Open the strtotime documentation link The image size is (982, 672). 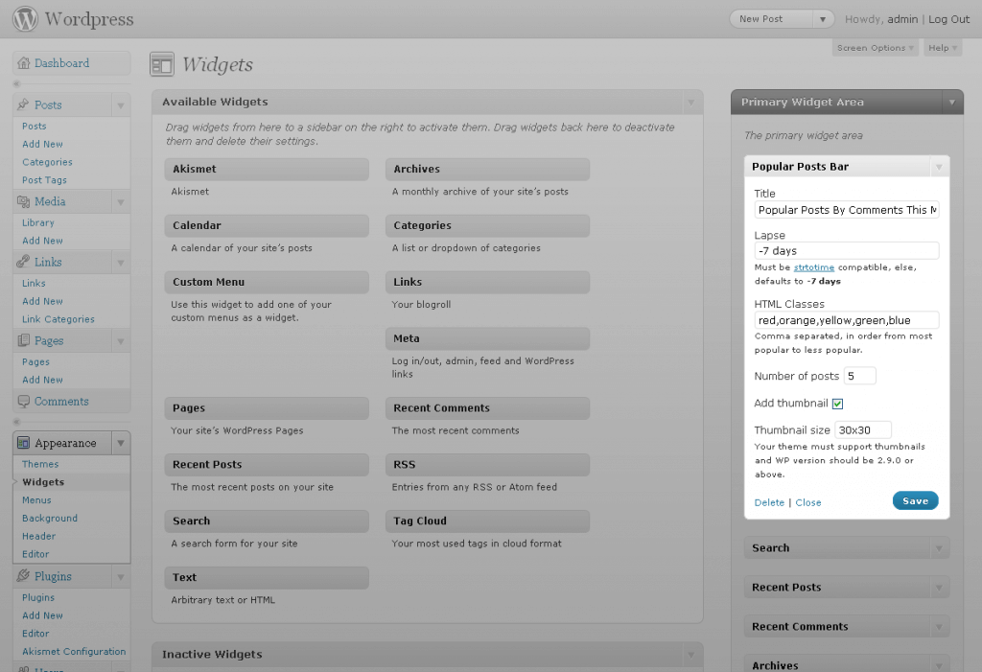(x=813, y=267)
